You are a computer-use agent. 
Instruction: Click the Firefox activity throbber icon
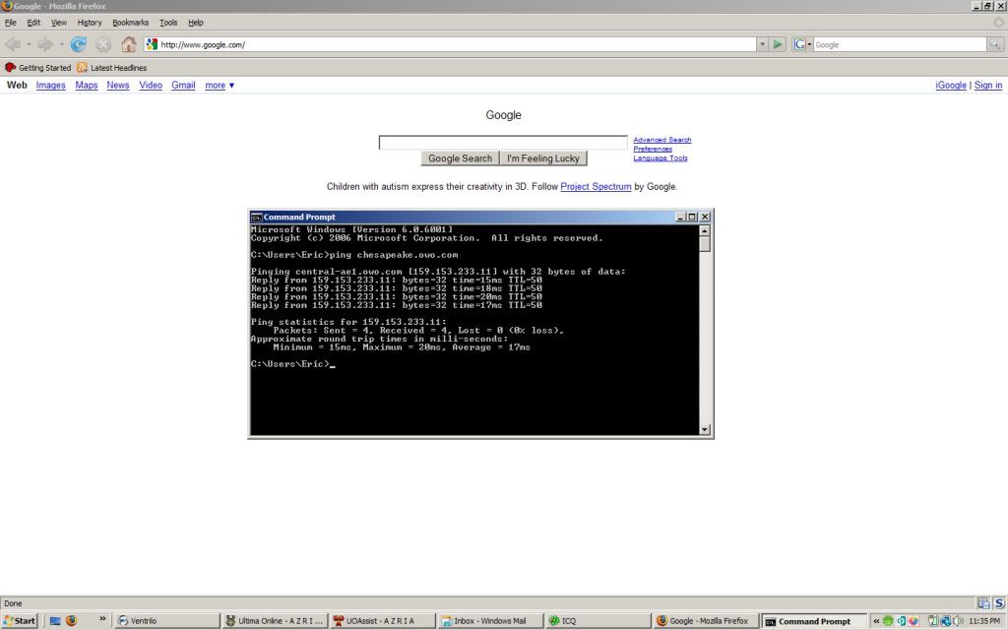(x=998, y=23)
